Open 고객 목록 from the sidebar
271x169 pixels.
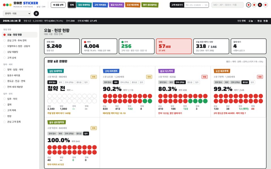coord(20,110)
